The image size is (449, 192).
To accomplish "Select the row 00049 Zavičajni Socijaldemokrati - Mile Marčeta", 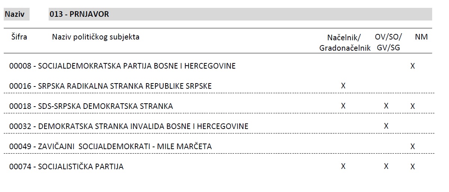I will (x=219, y=147).
